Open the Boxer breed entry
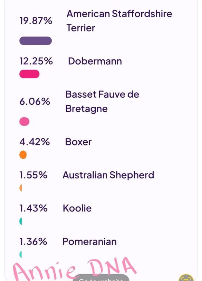The width and height of the screenshot is (202, 281). (x=78, y=142)
